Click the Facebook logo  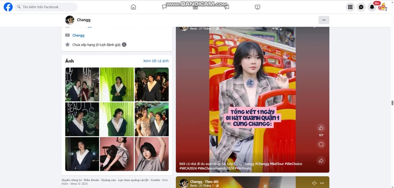(x=8, y=7)
